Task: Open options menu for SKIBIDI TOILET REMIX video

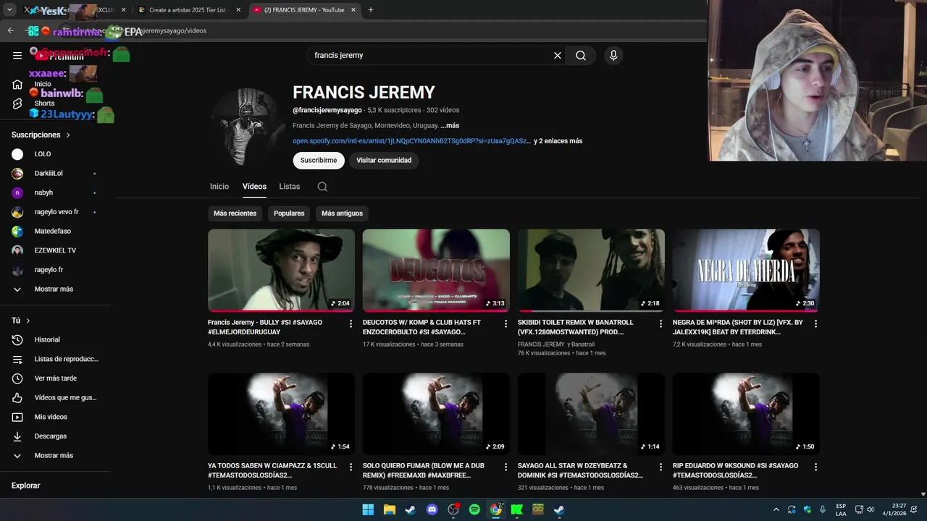Action: pos(660,323)
